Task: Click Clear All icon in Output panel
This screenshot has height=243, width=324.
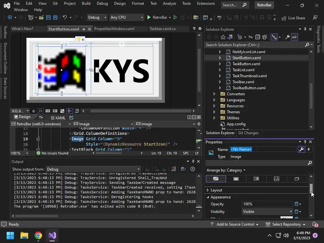Action: [x=174, y=169]
